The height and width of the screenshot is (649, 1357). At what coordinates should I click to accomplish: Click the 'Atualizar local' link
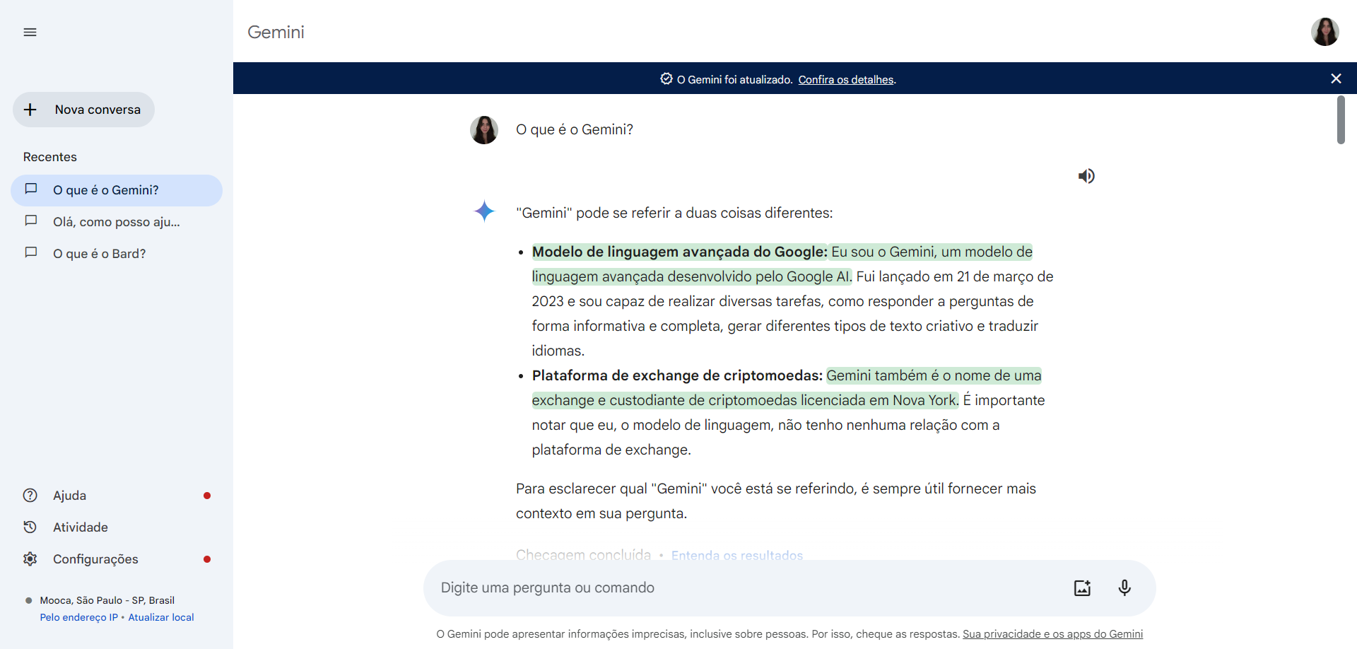(161, 617)
